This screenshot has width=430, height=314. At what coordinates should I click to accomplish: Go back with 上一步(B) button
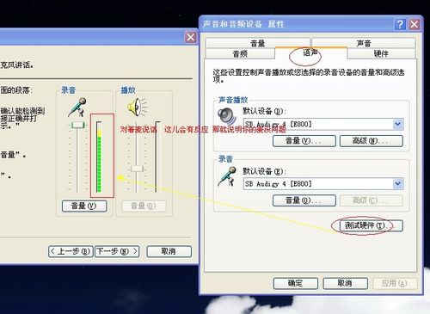71,251
